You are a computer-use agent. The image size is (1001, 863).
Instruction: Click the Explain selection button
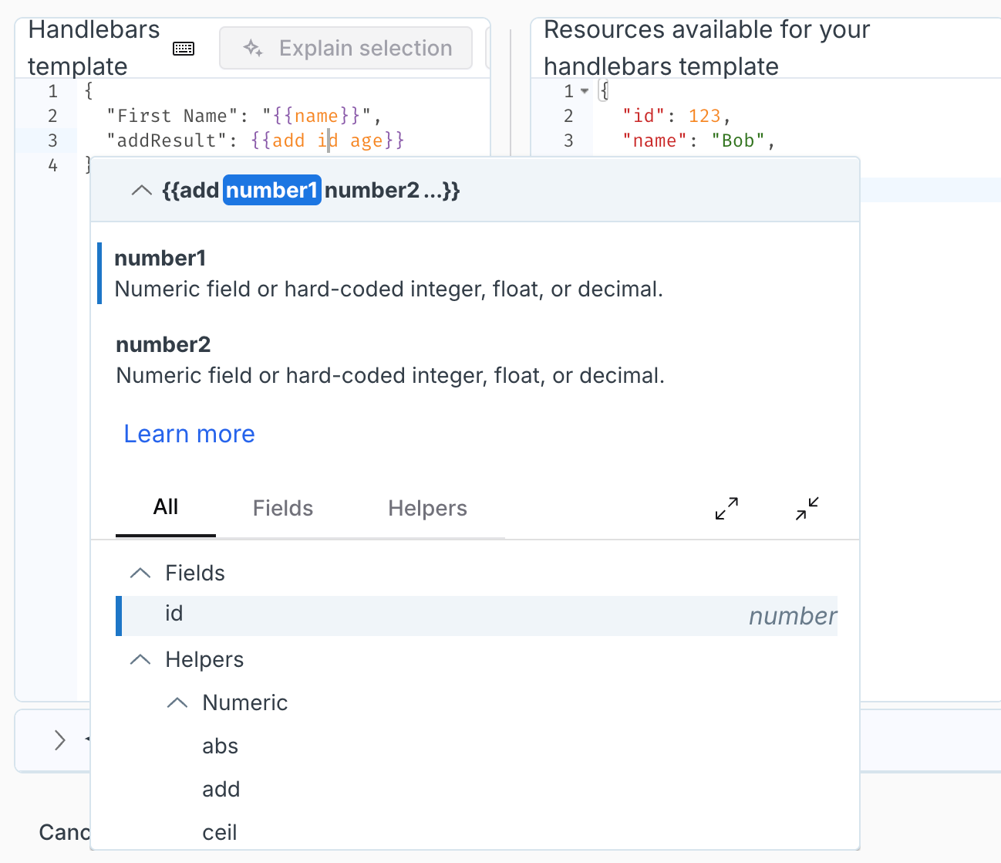[345, 48]
